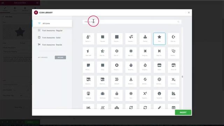The width and height of the screenshot is (224, 126).
Task: Click the search magnifier icon in filter field
Action: coord(178,22)
